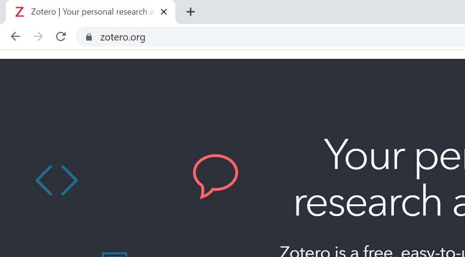465x257 pixels.
Task: Click the 'Zotero is a free, easy-to-u…' text
Action: (372, 251)
